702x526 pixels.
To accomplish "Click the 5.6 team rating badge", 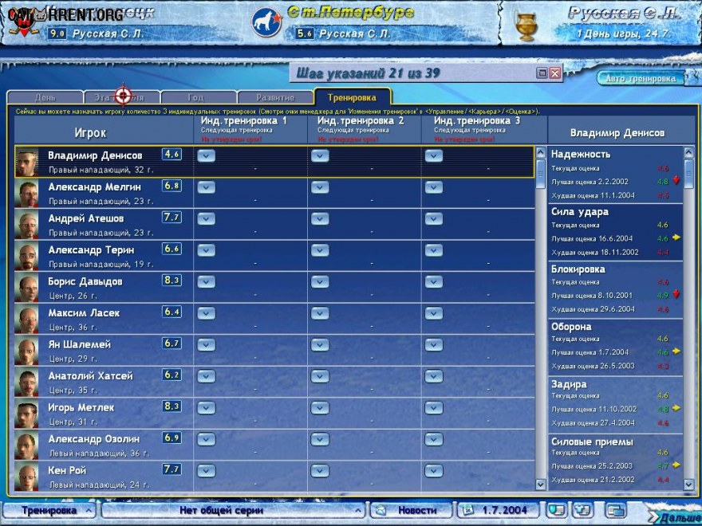I will point(305,33).
